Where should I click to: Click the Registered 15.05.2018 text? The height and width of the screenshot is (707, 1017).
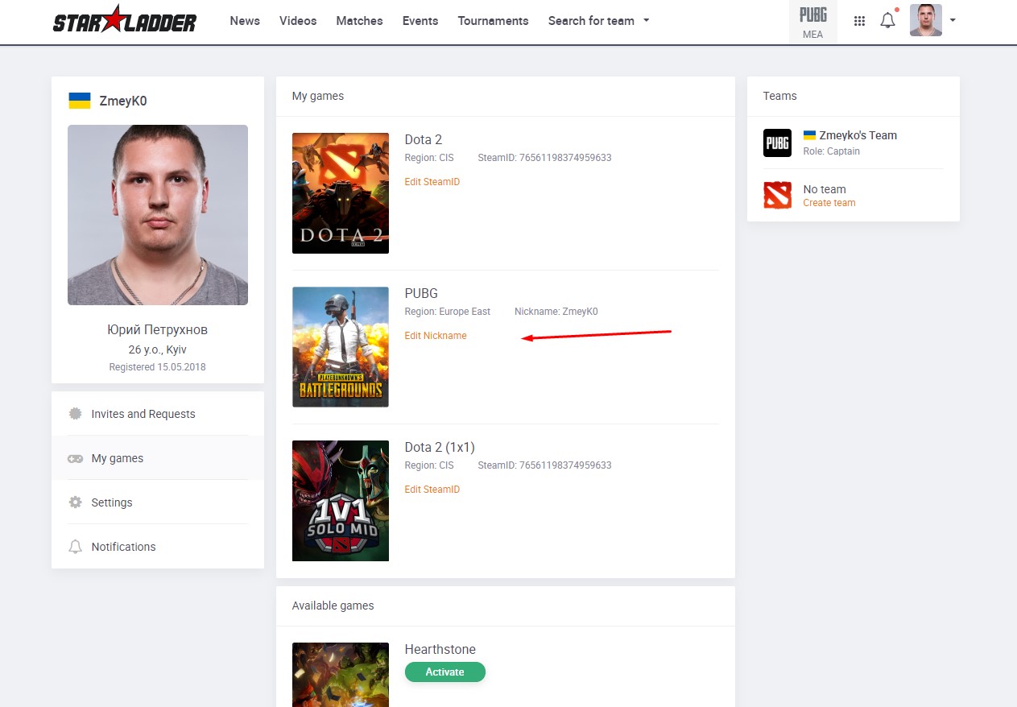pyautogui.click(x=158, y=366)
